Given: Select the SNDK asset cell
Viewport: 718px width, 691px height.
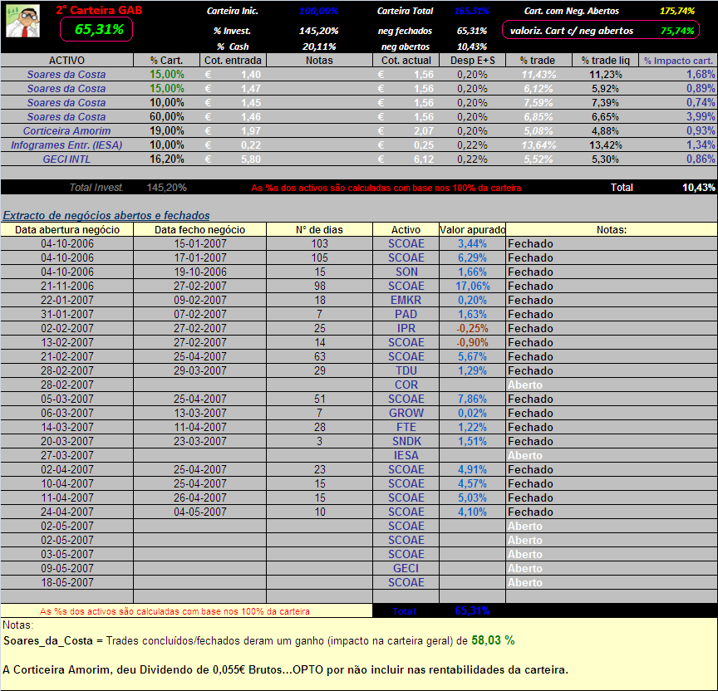Looking at the screenshot, I should (x=406, y=442).
